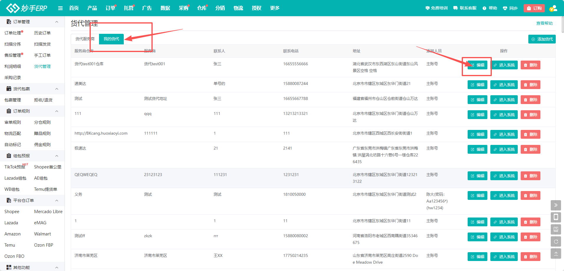
Task: Click 进入系统 for the 极速达 row
Action: pyautogui.click(x=504, y=149)
